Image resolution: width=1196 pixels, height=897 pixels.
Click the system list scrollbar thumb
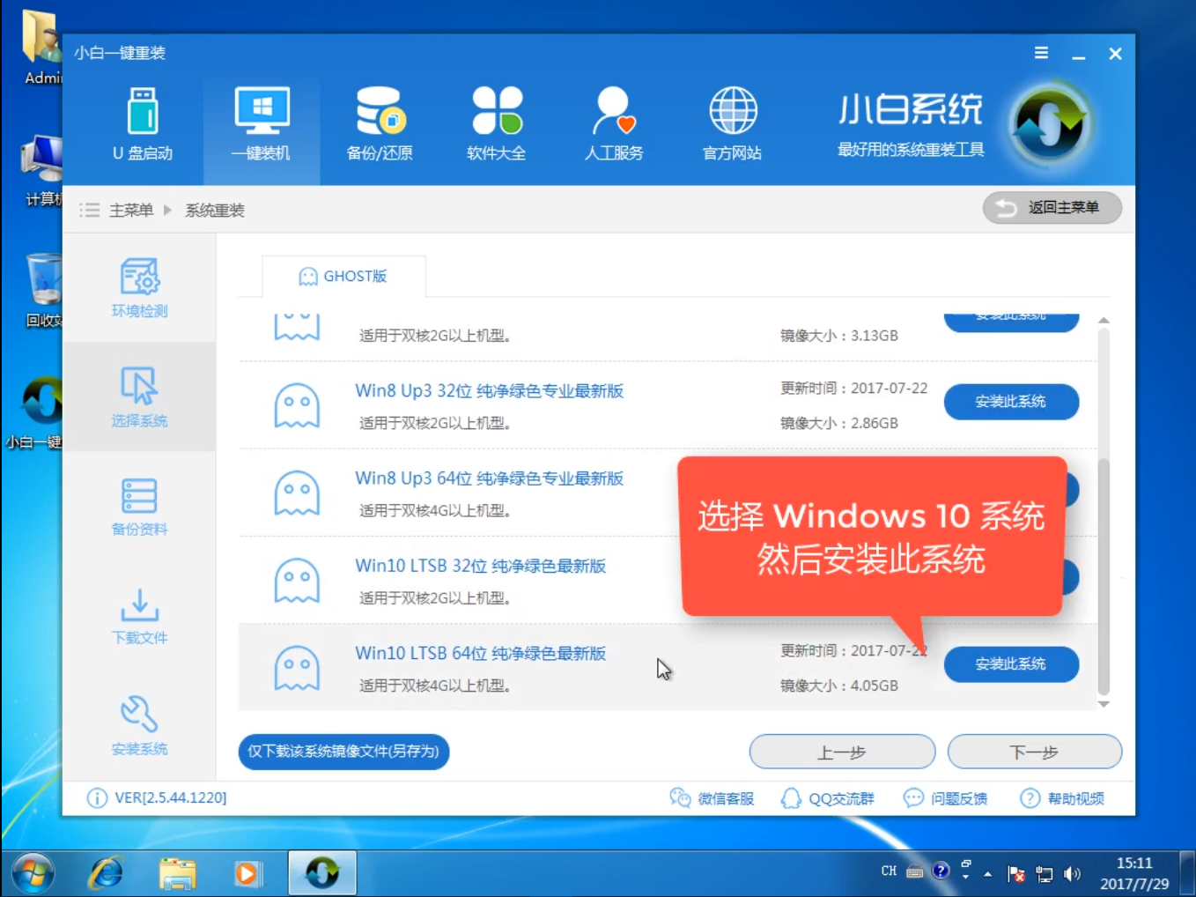[x=1104, y=577]
